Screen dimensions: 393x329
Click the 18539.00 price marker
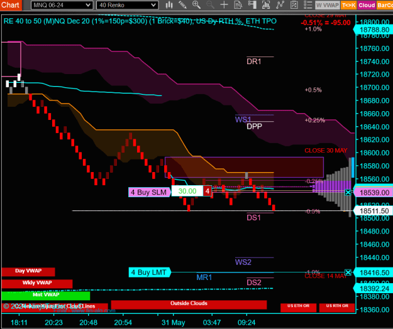click(374, 193)
